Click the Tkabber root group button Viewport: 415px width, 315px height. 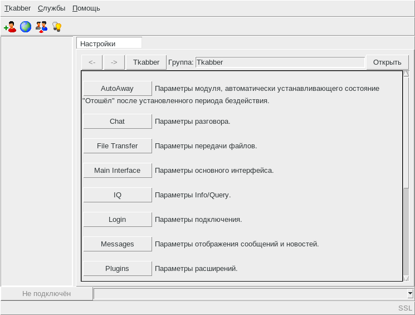(x=146, y=62)
